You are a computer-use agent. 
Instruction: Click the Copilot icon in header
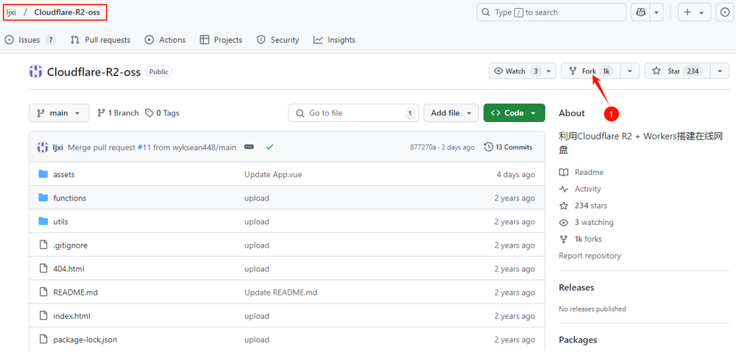click(x=640, y=12)
